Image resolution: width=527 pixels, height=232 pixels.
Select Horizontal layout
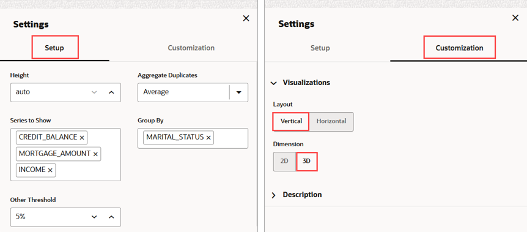click(x=331, y=121)
